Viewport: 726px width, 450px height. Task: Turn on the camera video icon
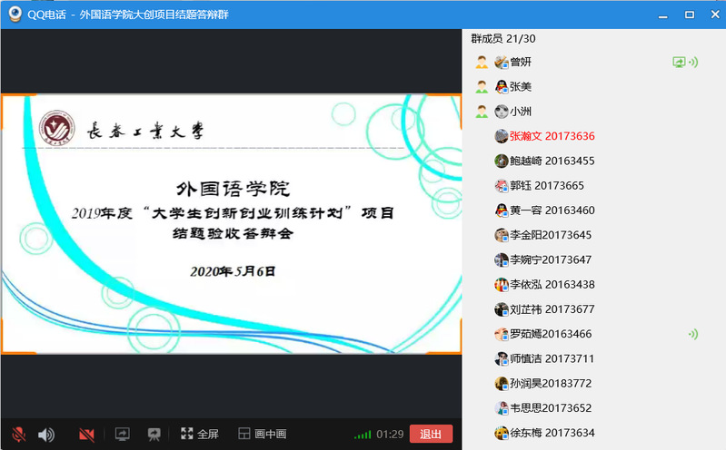[87, 435]
